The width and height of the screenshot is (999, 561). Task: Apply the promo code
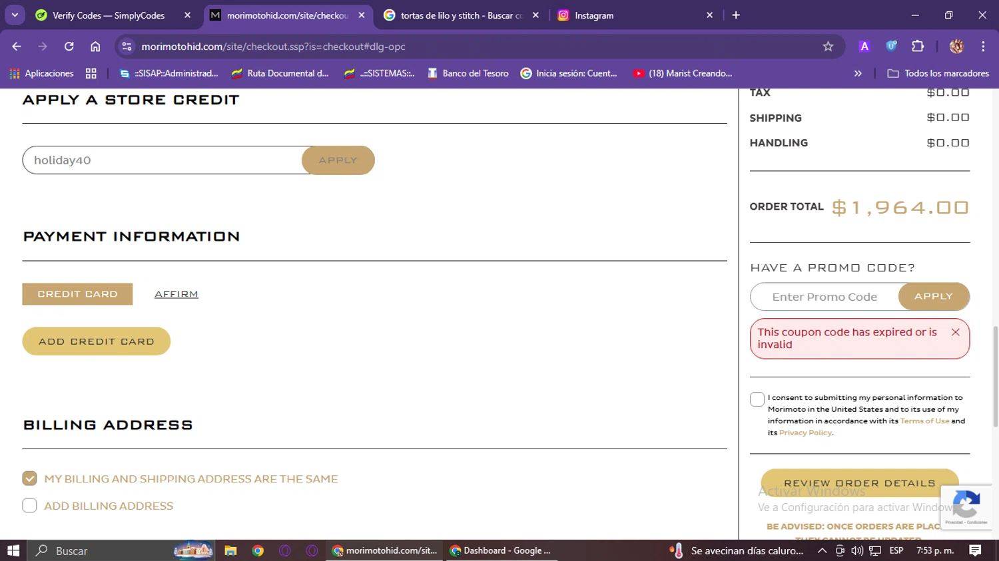coord(934,297)
